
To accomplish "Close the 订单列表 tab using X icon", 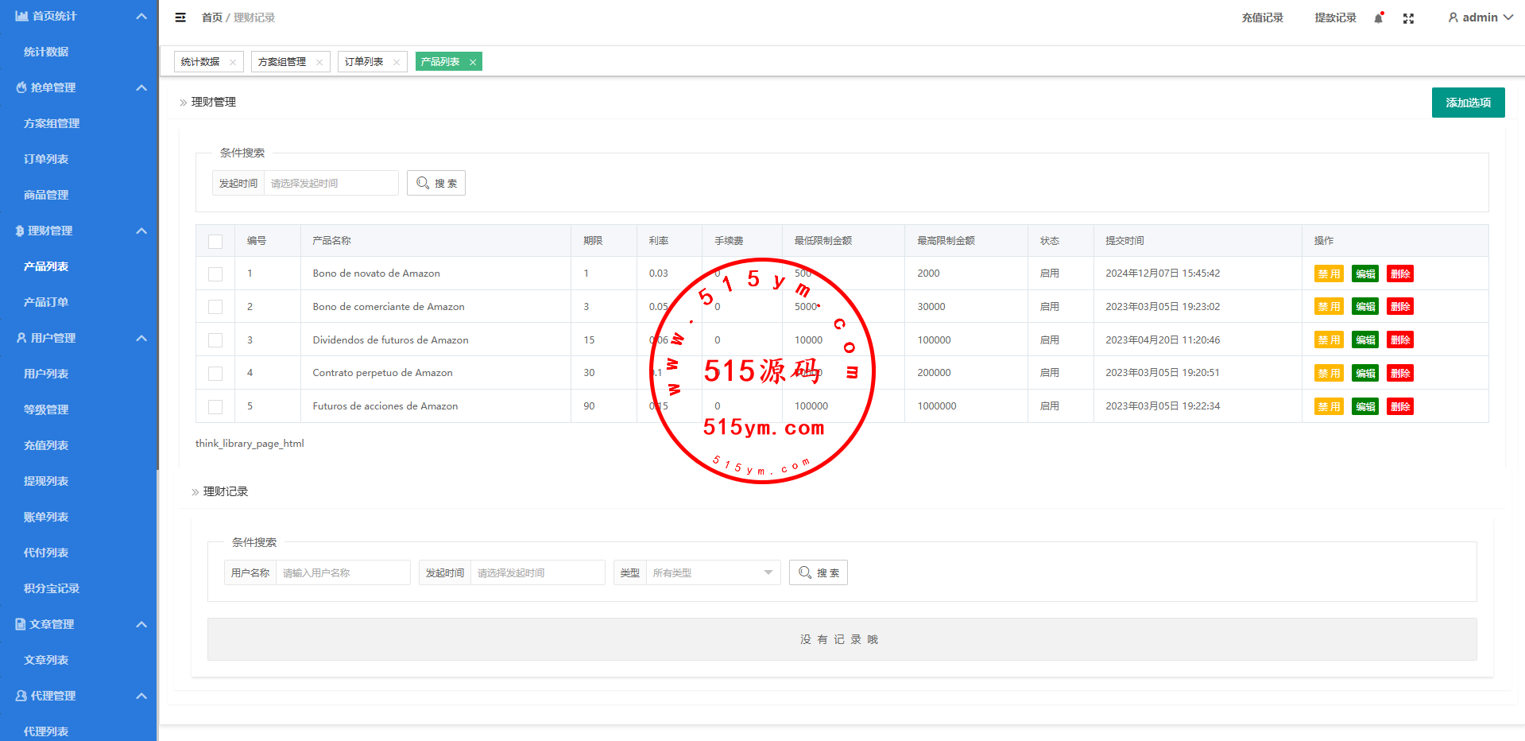I will (x=397, y=62).
